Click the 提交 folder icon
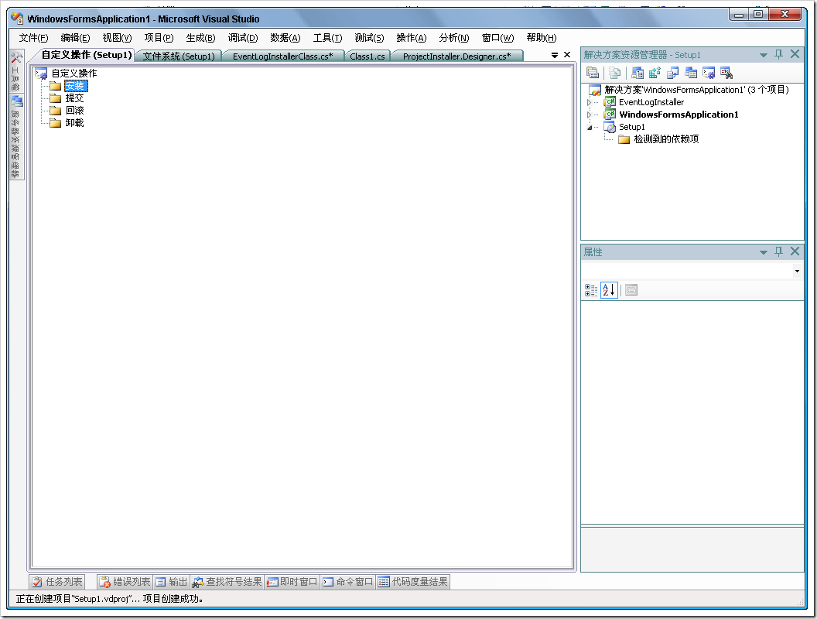Image resolution: width=817 pixels, height=619 pixels. tap(56, 98)
